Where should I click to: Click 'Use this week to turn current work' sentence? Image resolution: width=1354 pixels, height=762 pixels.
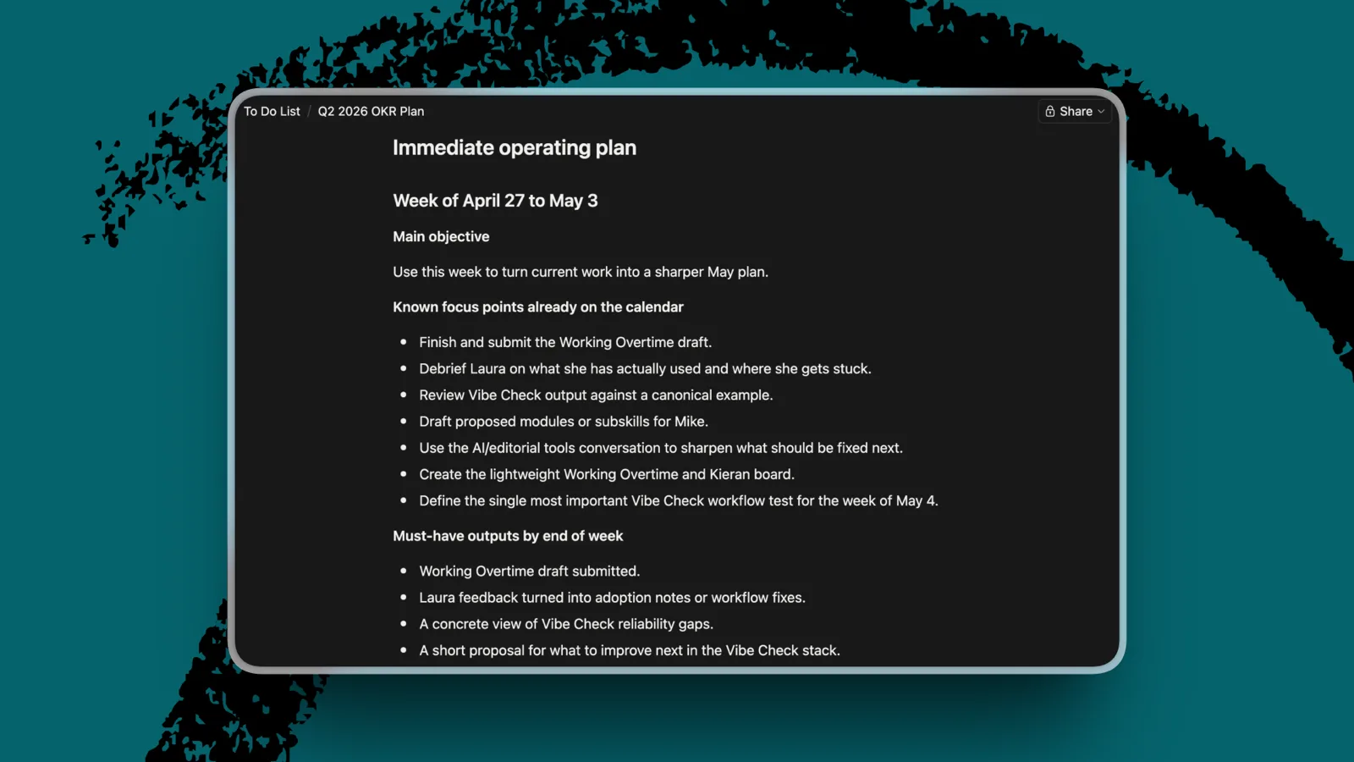pos(581,272)
